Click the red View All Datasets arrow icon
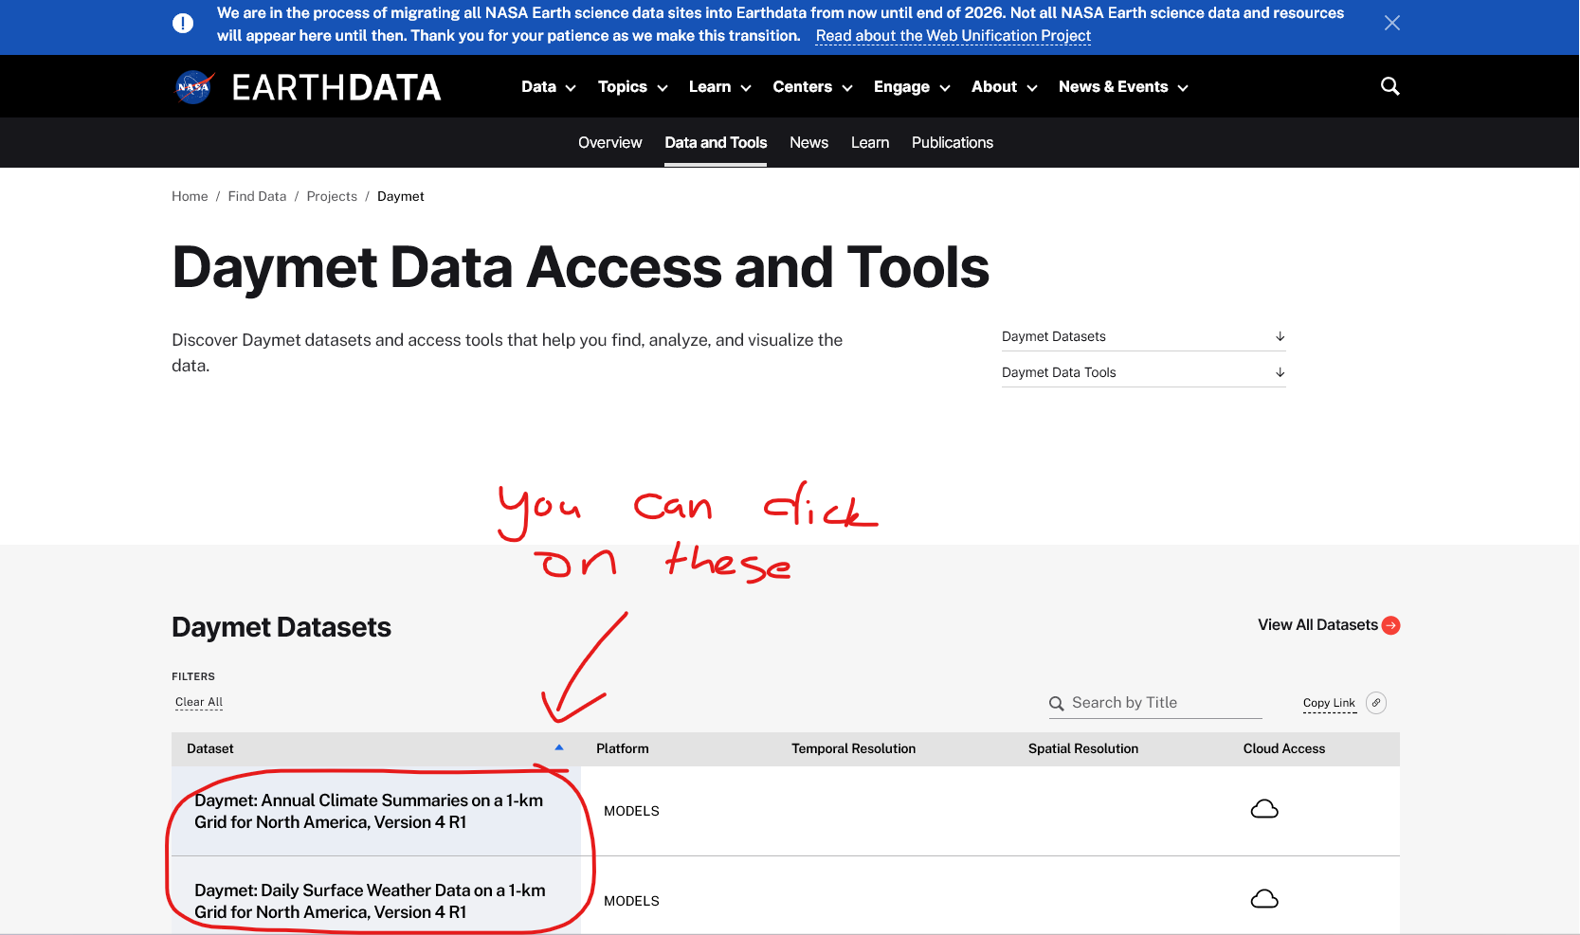1580x935 pixels. pyautogui.click(x=1390, y=625)
